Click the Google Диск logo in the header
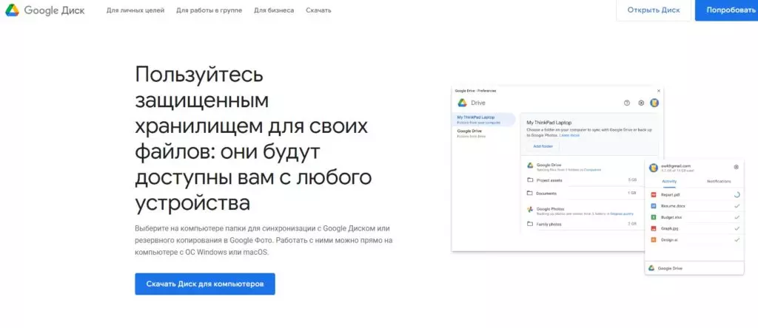758x328 pixels. (45, 10)
